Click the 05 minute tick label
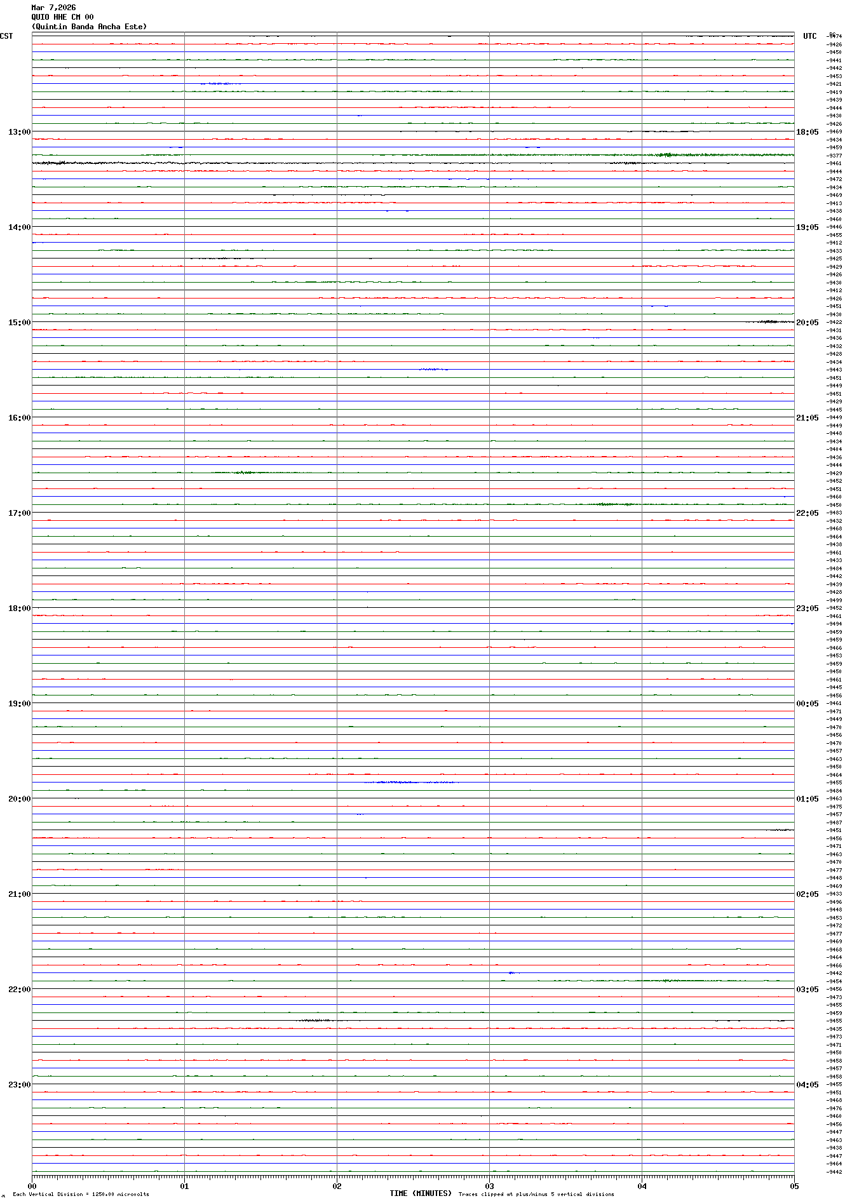This screenshot has width=845, height=1203. coord(794,1186)
